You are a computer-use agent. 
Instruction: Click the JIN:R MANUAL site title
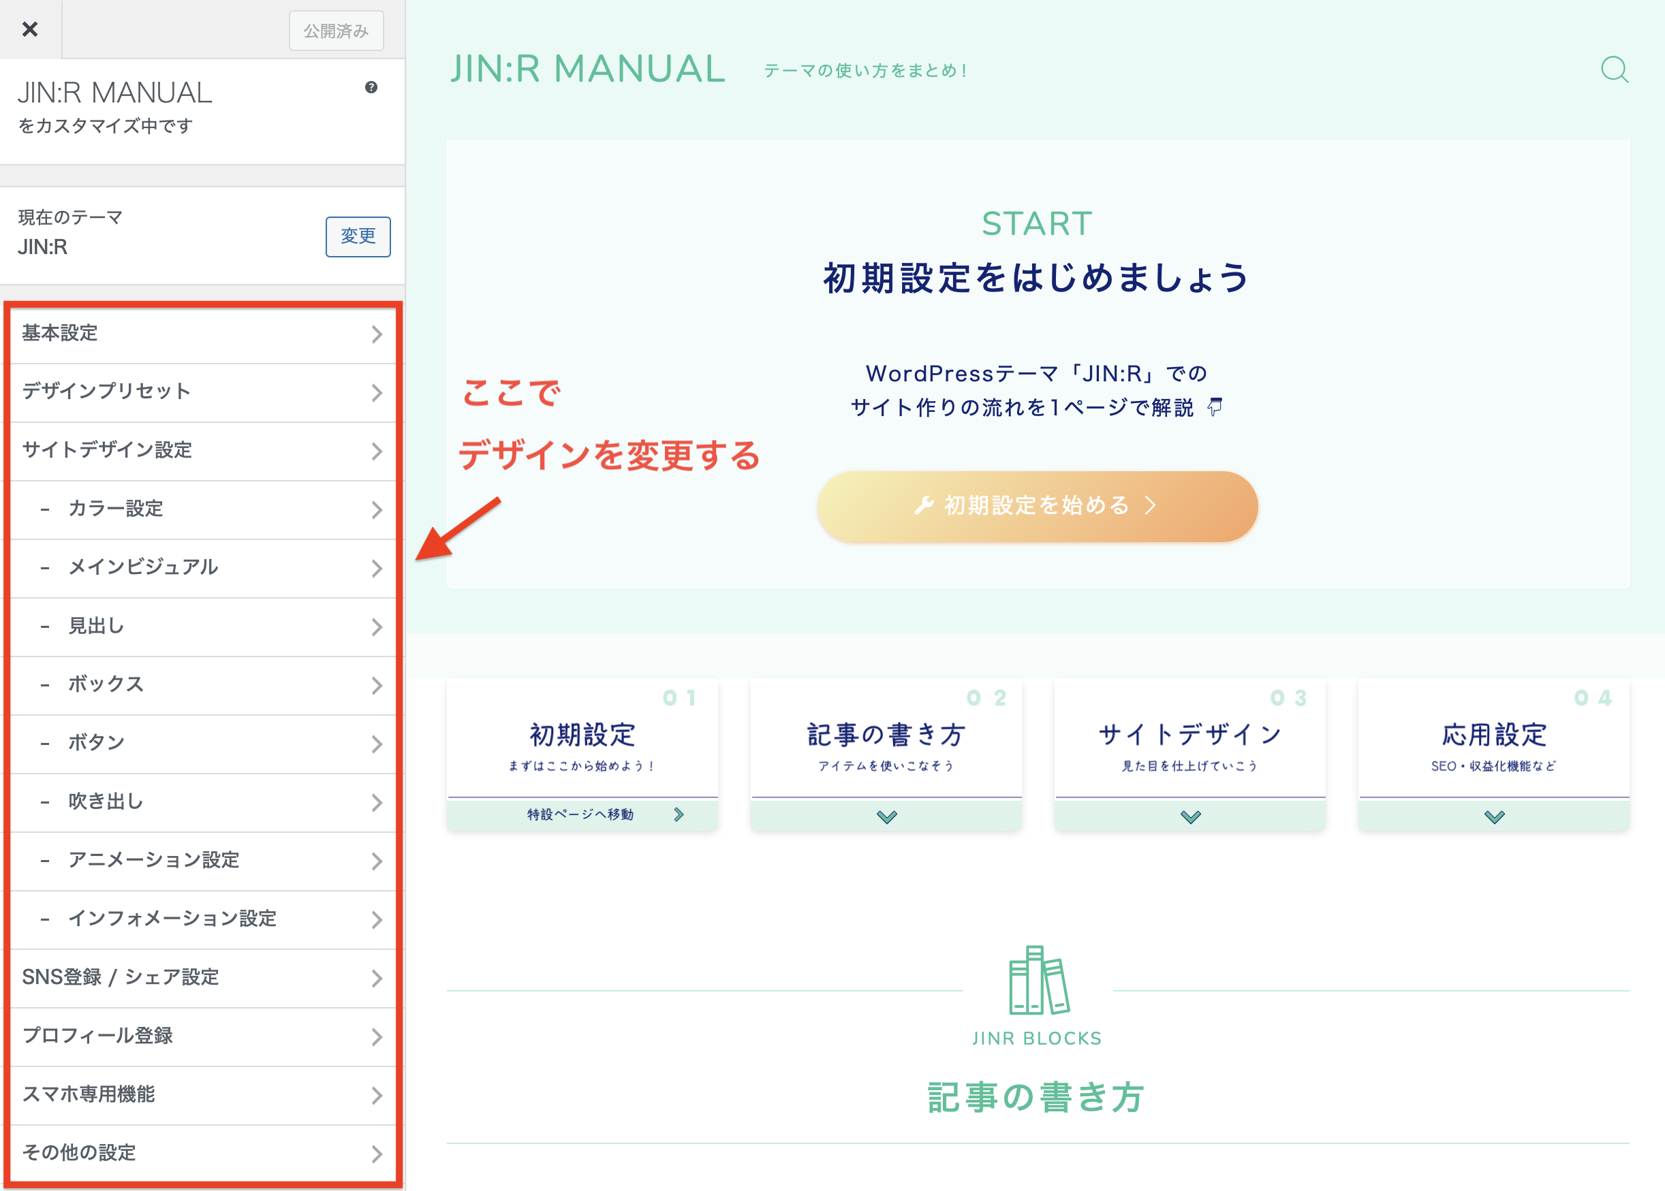[x=587, y=69]
